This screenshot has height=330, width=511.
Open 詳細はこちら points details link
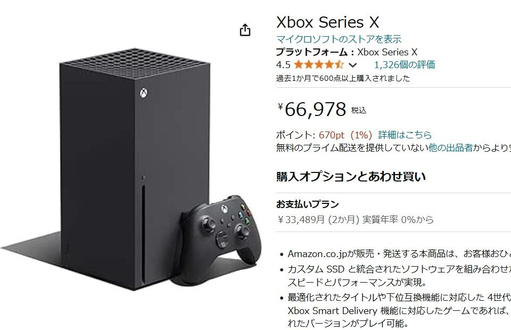405,135
